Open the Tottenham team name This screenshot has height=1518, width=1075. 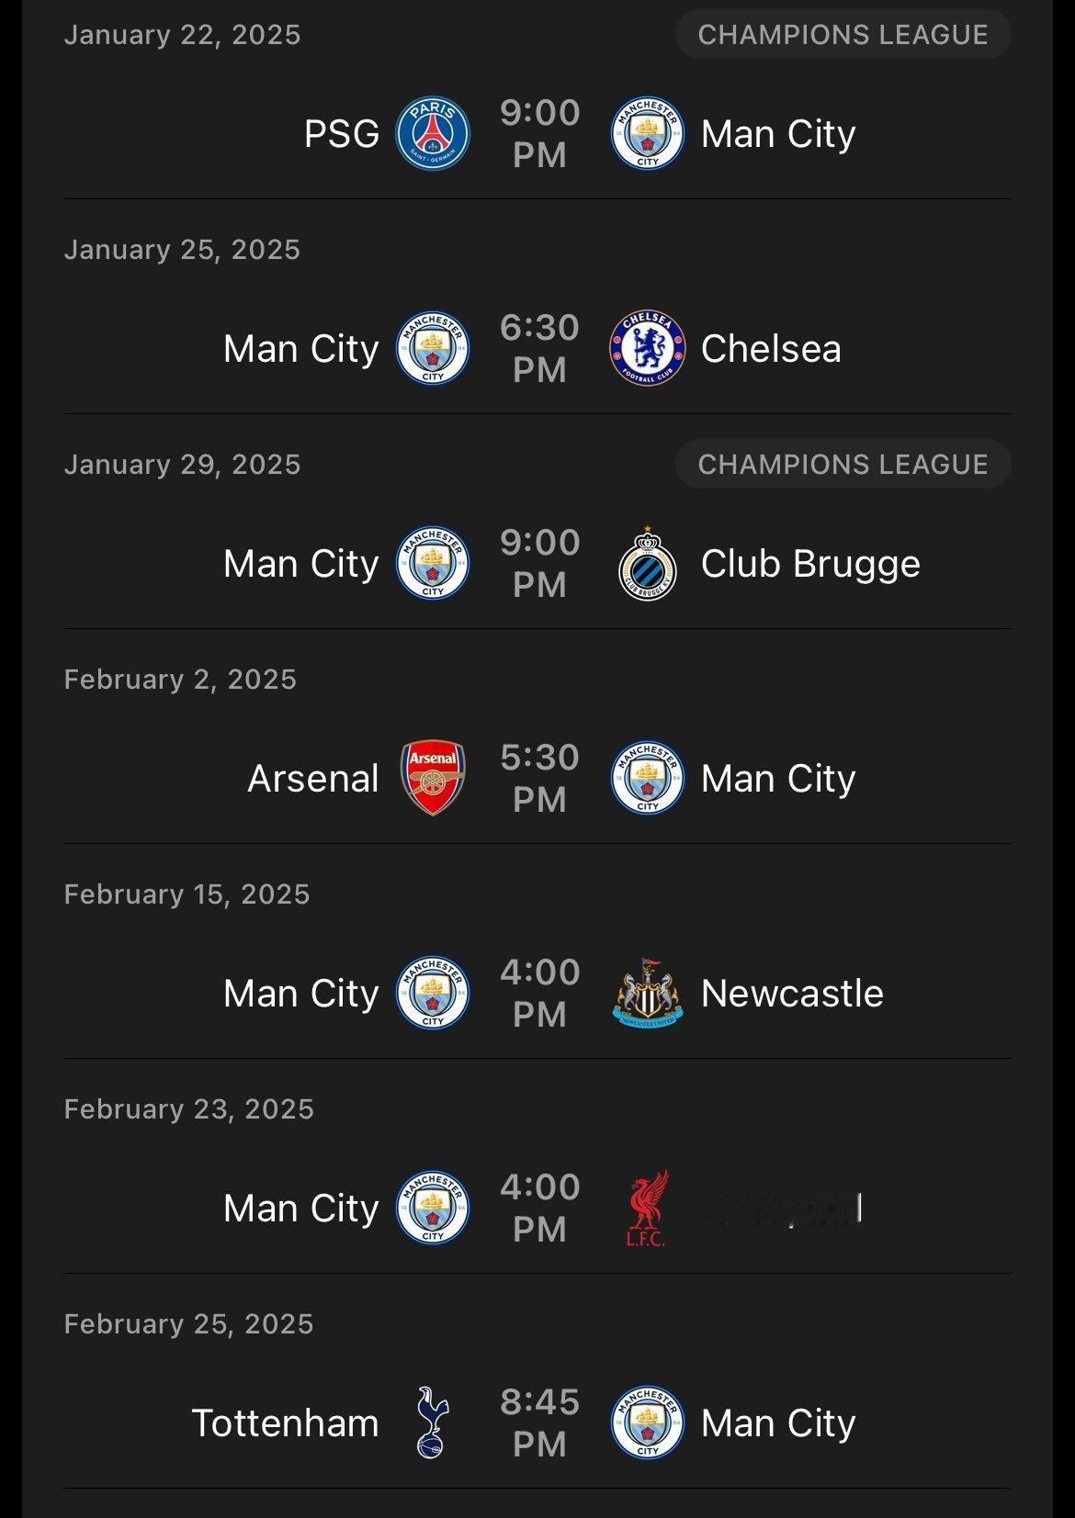pos(285,1423)
